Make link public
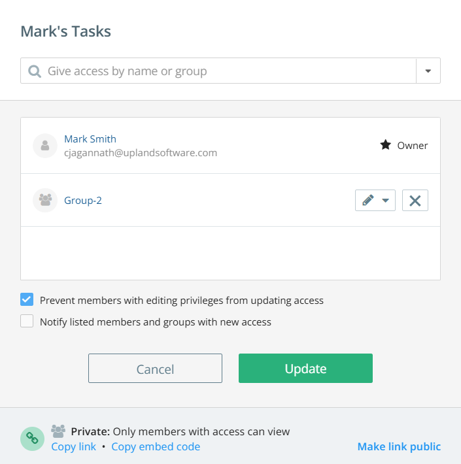Viewport: 461px width, 464px height. [399, 447]
